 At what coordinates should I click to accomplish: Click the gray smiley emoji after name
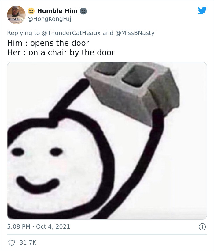pos(83,11)
